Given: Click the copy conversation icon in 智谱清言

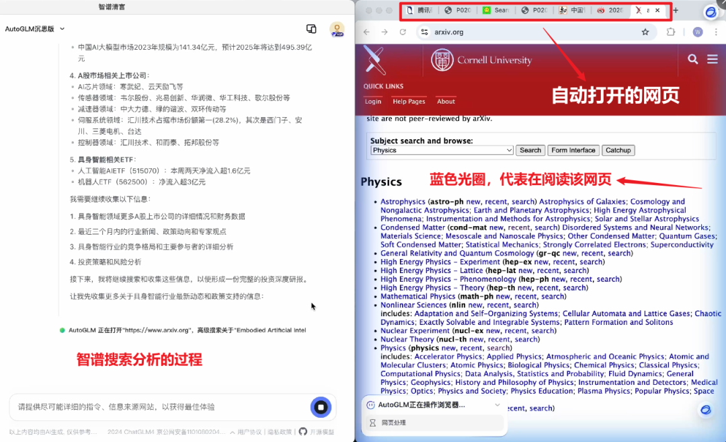Looking at the screenshot, I should 311,29.
